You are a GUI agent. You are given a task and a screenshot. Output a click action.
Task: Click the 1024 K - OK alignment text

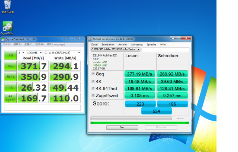[x=100, y=65]
